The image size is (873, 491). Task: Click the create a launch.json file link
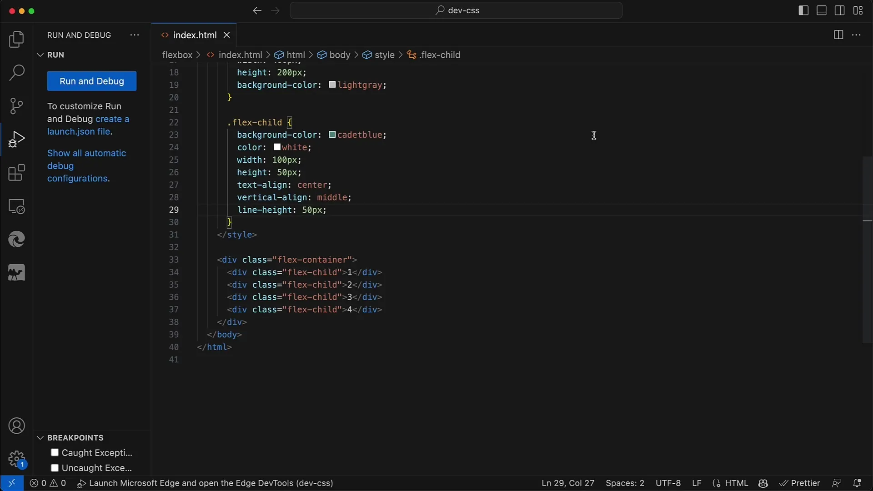tap(89, 125)
